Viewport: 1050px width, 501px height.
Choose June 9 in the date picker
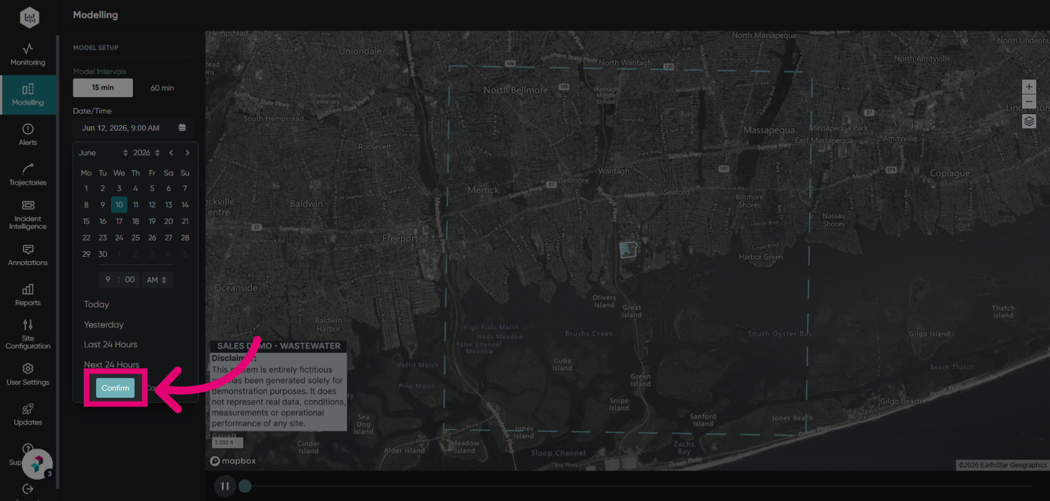coord(103,205)
